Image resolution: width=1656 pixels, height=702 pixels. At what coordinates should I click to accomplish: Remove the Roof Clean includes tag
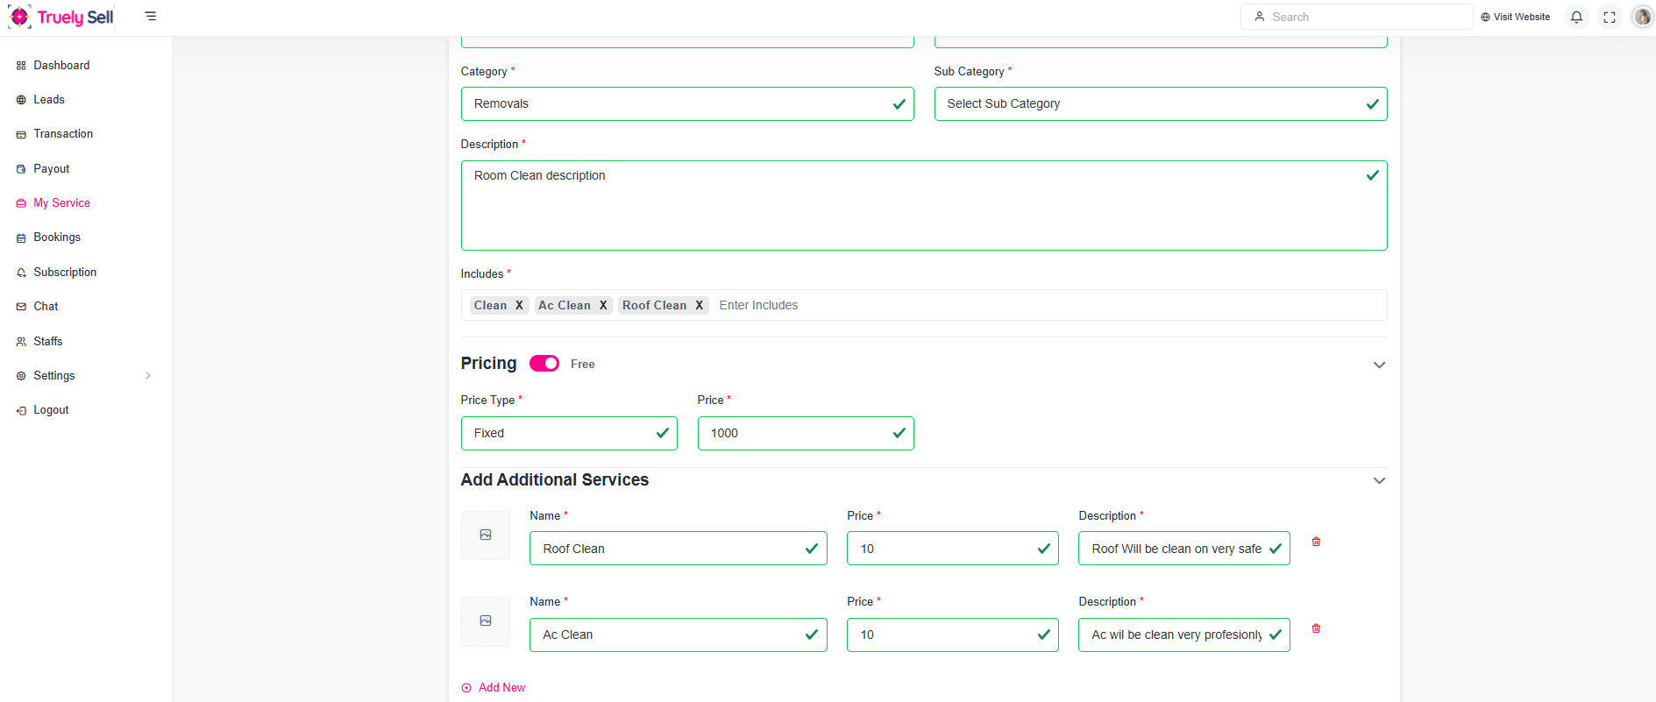point(699,306)
